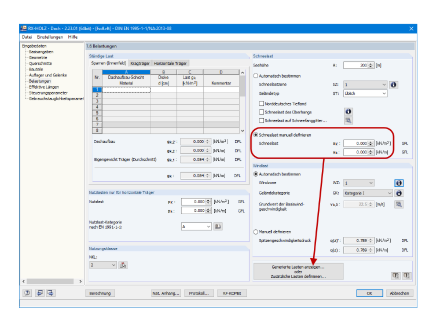Select Belastungen in navigator tree
The width and height of the screenshot is (440, 330).
(x=40, y=81)
